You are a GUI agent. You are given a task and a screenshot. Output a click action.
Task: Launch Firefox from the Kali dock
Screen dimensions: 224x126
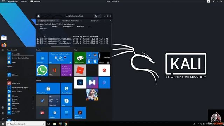4,45
